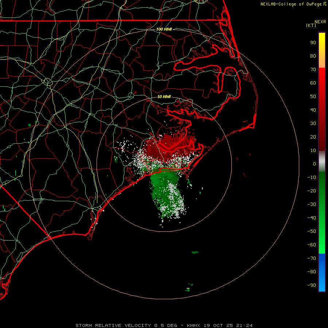Click the positive 80 scale label
Viewport: 328px width, 328px height.
(x=313, y=56)
